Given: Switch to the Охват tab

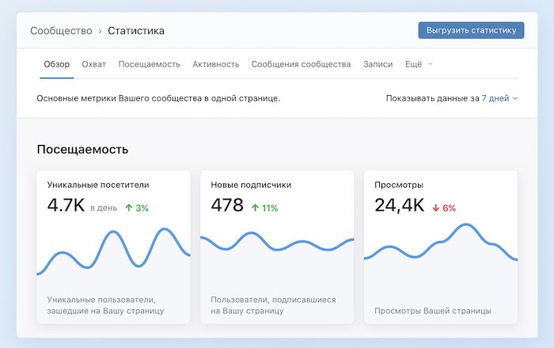Looking at the screenshot, I should pos(93,64).
